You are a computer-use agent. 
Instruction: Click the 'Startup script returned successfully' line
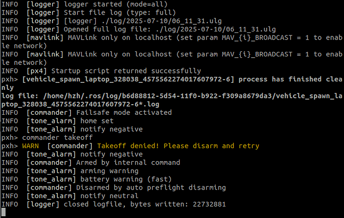click(x=101, y=71)
